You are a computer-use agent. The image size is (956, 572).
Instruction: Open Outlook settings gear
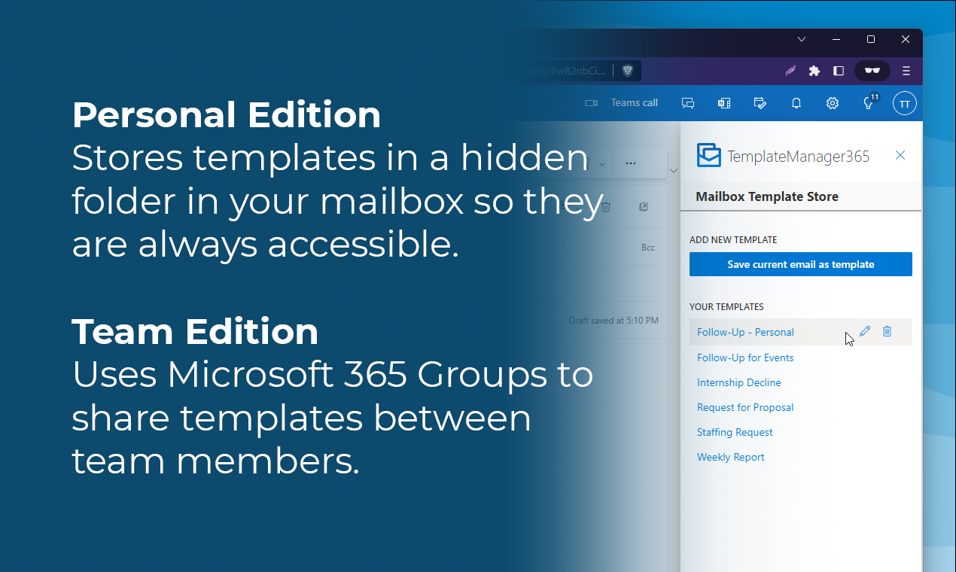point(833,103)
